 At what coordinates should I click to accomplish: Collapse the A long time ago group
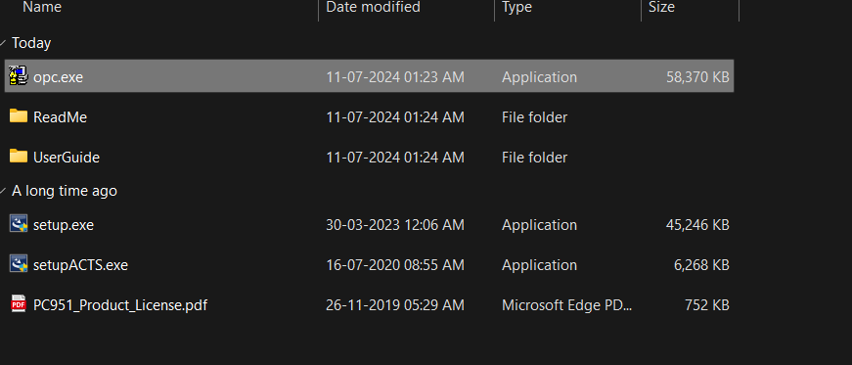click(x=3, y=191)
